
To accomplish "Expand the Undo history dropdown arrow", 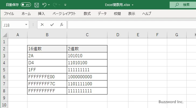I will [x=49, y=5].
